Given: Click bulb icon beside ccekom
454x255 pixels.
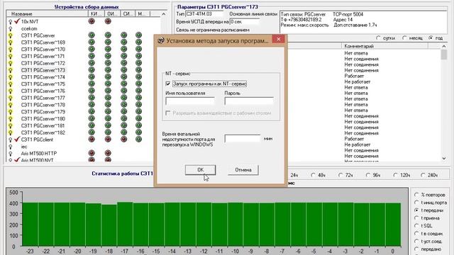Looking at the screenshot, I should tap(11, 28).
